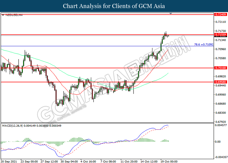This screenshot has height=163, width=228.
Task: Click the 0.72110 price axis value
Action: 221,22
